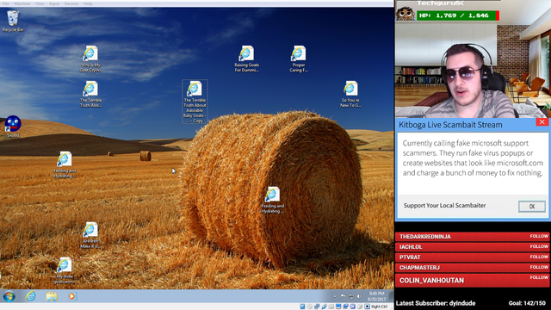Click OK in Kitboga Live Scambait dialog
Image resolution: width=551 pixels, height=310 pixels.
tap(532, 207)
